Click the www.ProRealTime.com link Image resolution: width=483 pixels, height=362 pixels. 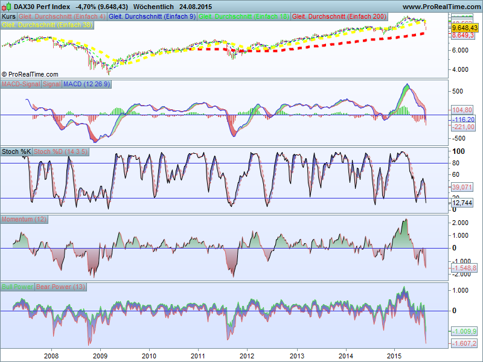441,7
